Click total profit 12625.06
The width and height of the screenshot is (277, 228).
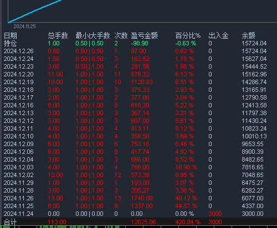[143, 222]
